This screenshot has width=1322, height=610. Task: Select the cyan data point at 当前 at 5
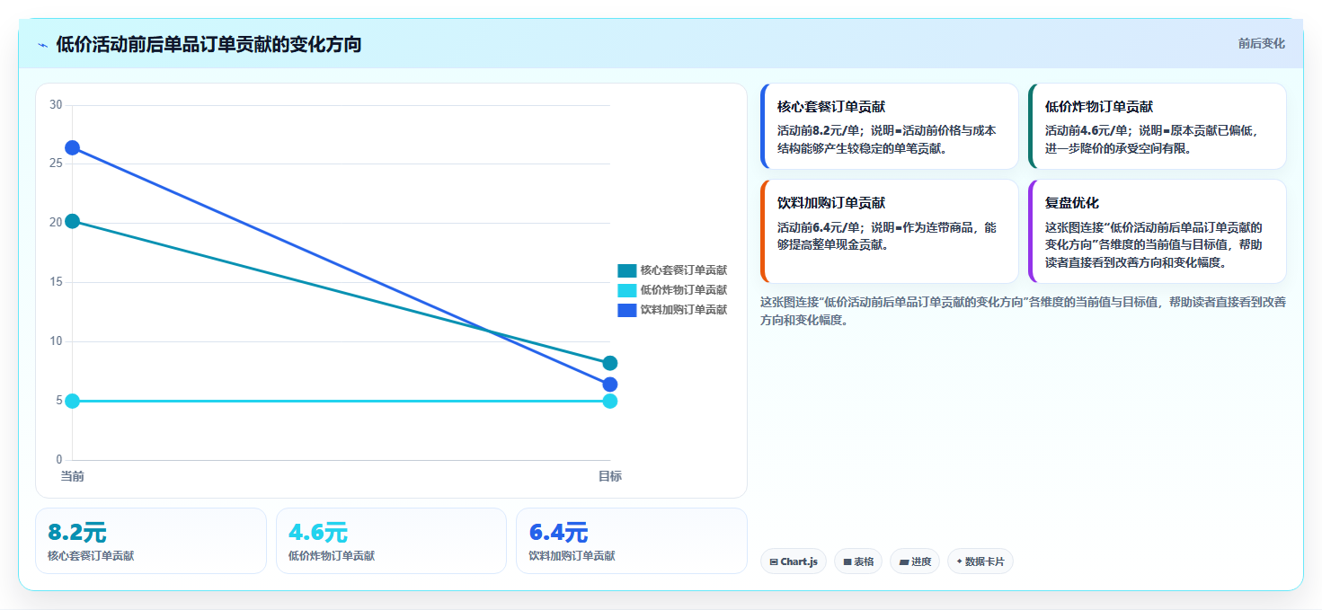click(72, 401)
